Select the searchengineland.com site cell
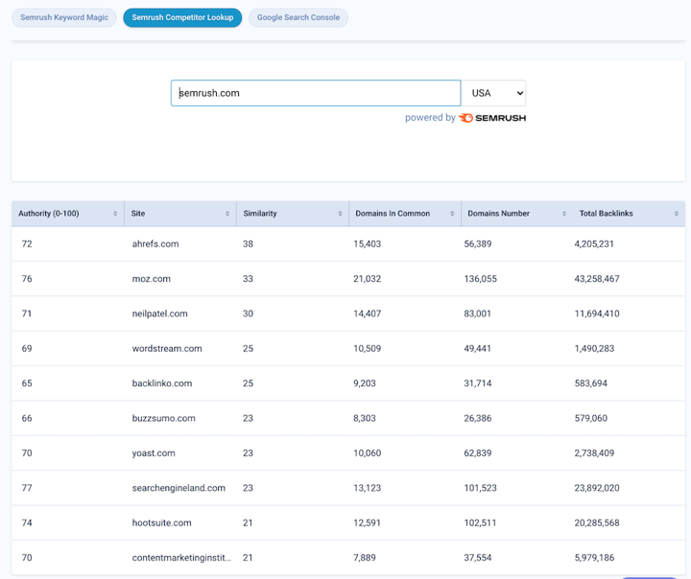The width and height of the screenshot is (691, 579). pyautogui.click(x=179, y=488)
